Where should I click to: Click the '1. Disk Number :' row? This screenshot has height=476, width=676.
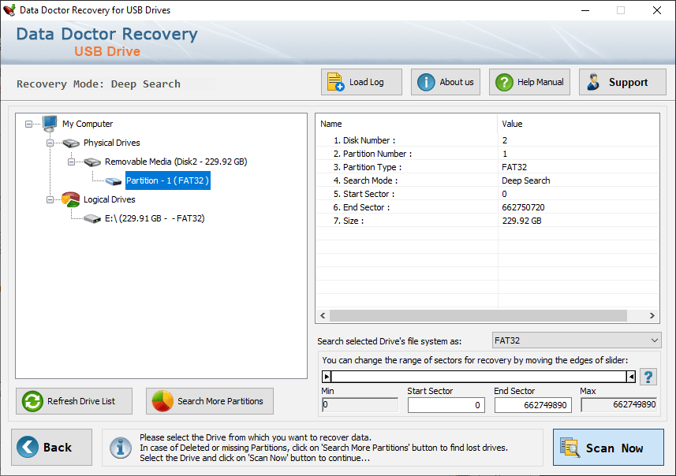point(487,140)
